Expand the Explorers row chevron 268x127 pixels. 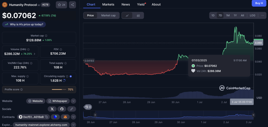click(73, 125)
